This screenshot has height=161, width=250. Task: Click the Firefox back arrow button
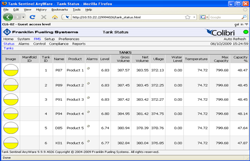tap(8, 17)
